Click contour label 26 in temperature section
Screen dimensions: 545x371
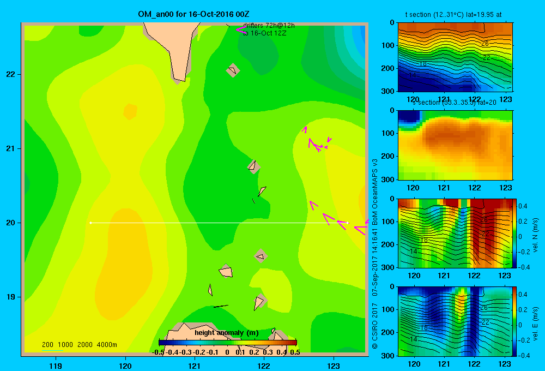(x=485, y=44)
